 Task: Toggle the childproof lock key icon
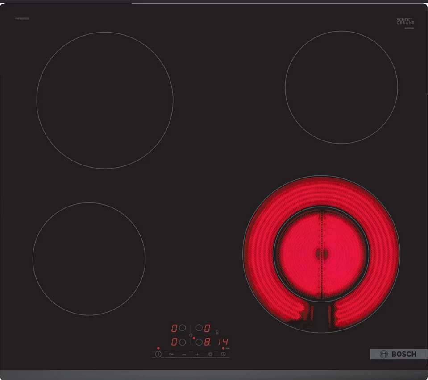pos(171,354)
